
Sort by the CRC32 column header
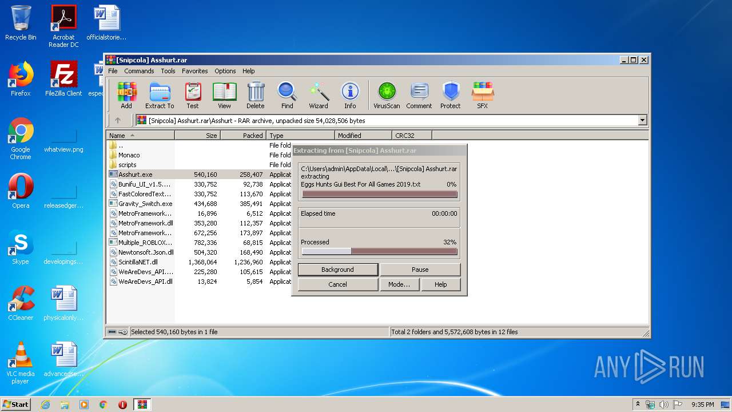[412, 136]
